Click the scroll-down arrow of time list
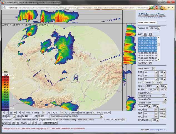The image size is (176, 134). pyautogui.click(x=158, y=59)
